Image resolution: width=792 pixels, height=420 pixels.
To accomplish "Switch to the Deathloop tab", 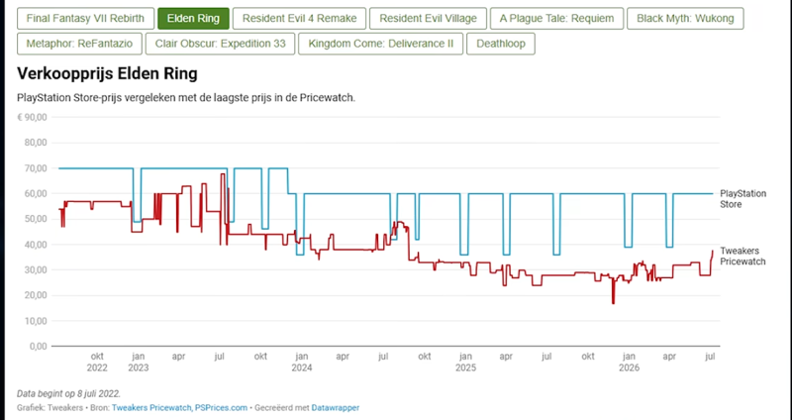I will pos(501,44).
